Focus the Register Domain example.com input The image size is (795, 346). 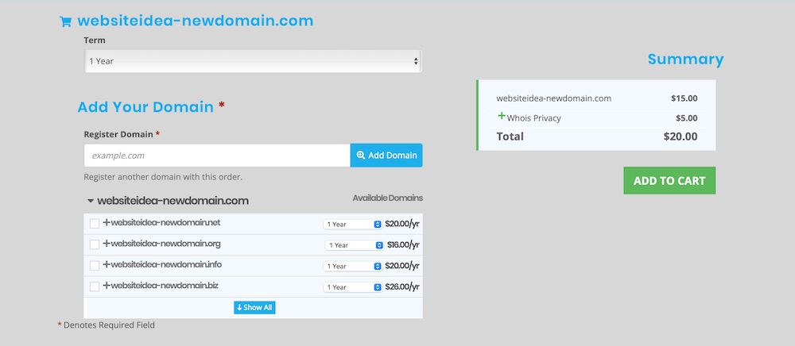click(x=217, y=156)
